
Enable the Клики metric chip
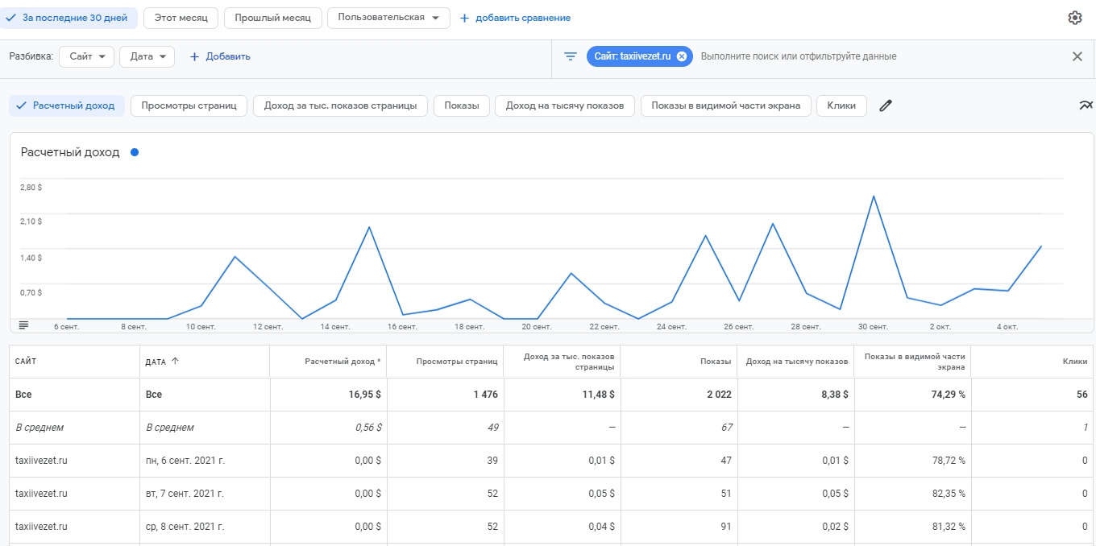click(841, 105)
